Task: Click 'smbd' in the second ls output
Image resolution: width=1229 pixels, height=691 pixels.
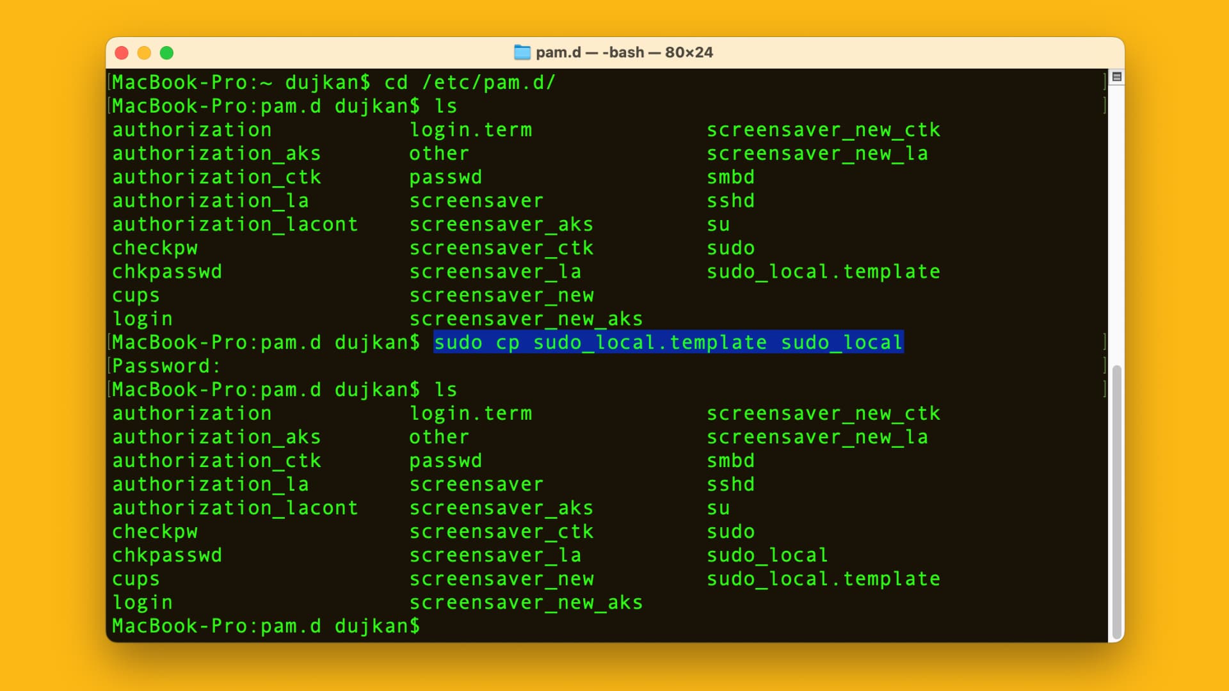Action: pyautogui.click(x=730, y=461)
